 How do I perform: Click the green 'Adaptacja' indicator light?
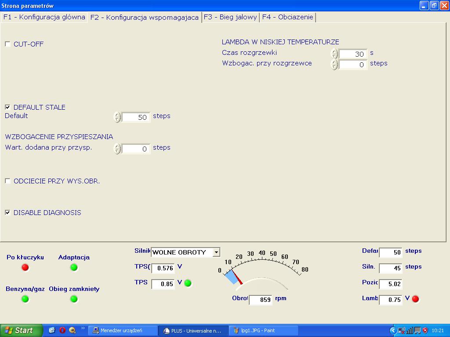(74, 267)
